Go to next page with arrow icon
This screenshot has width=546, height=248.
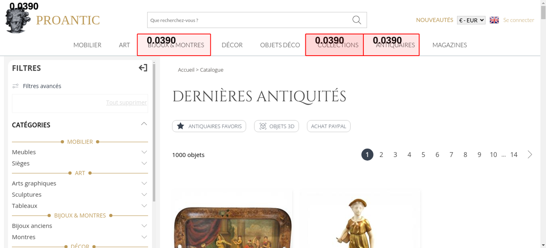click(x=530, y=155)
